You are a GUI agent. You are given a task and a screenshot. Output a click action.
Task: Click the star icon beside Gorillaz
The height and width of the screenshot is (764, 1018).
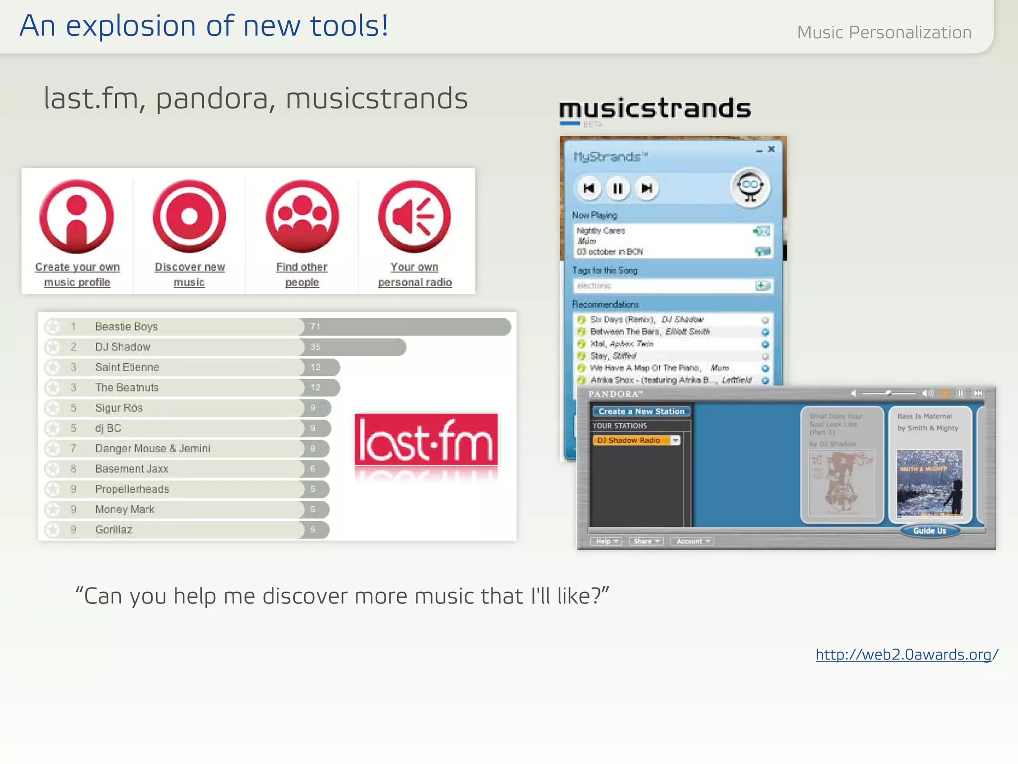pos(52,530)
